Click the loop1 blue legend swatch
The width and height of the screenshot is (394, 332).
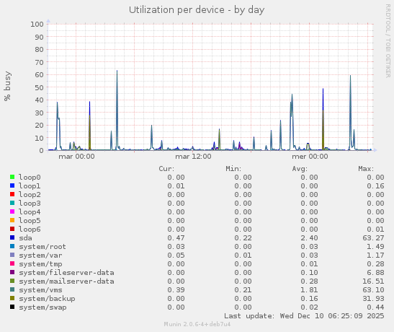coord(12,185)
